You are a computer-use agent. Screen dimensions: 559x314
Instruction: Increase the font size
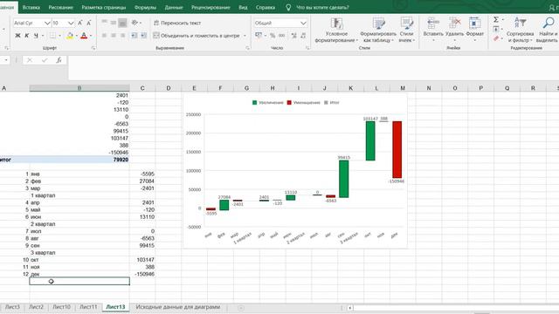[79, 23]
